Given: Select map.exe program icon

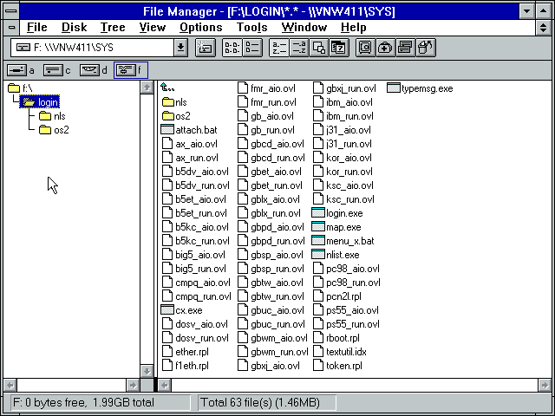Looking at the screenshot, I should 318,226.
